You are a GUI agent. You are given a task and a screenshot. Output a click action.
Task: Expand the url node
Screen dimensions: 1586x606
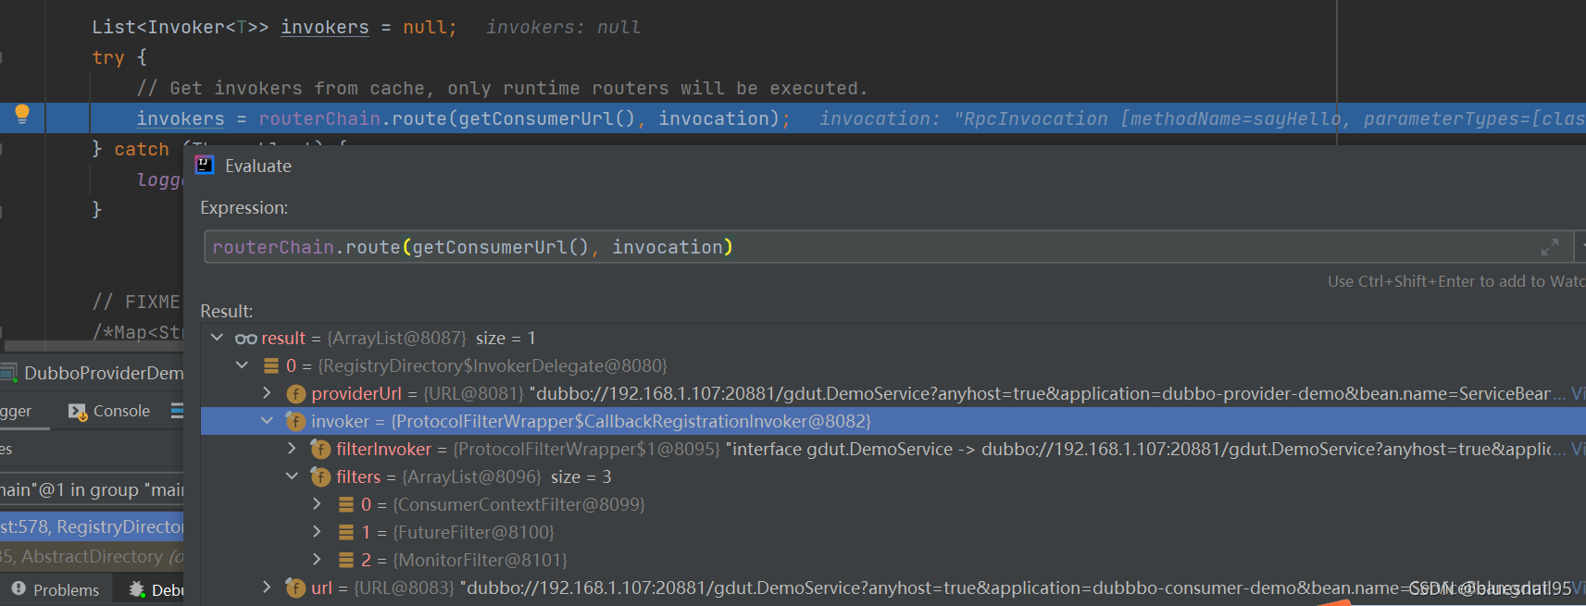[268, 587]
